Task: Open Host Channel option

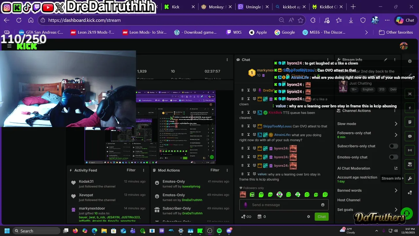Action: coord(349,200)
